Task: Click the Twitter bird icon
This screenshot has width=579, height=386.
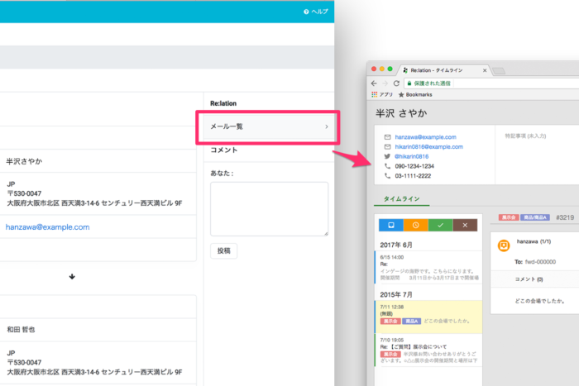Action: (x=386, y=155)
